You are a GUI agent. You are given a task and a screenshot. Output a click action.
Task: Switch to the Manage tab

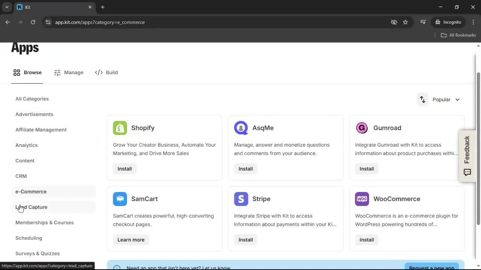(69, 72)
